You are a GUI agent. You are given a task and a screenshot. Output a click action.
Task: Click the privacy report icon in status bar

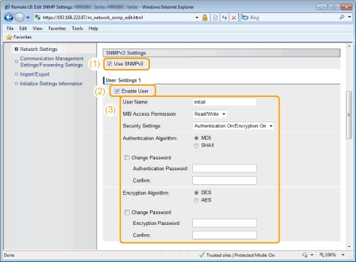(x=305, y=255)
